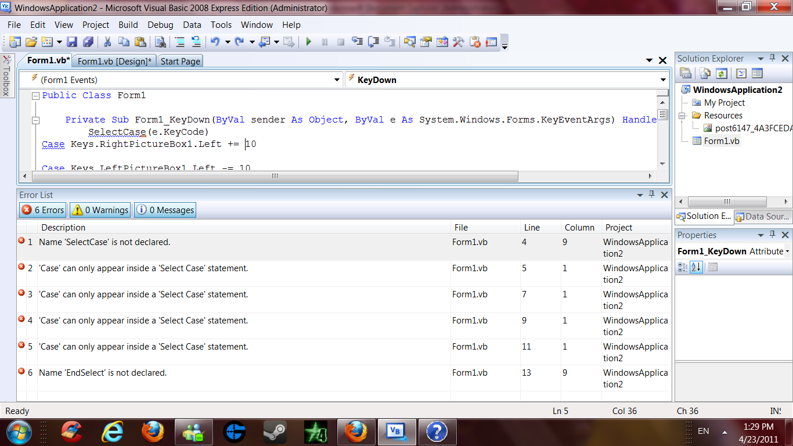The image size is (793, 446).
Task: Open the Add New Item dropdown arrow
Action: [59, 42]
